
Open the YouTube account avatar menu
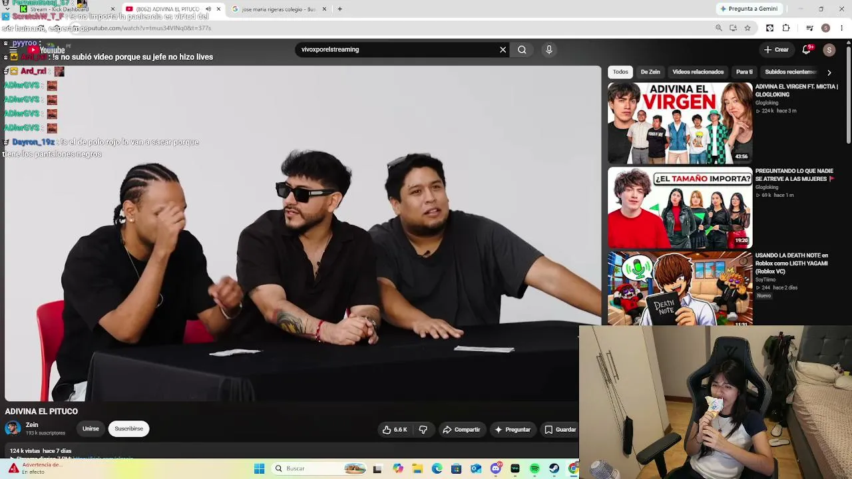829,50
